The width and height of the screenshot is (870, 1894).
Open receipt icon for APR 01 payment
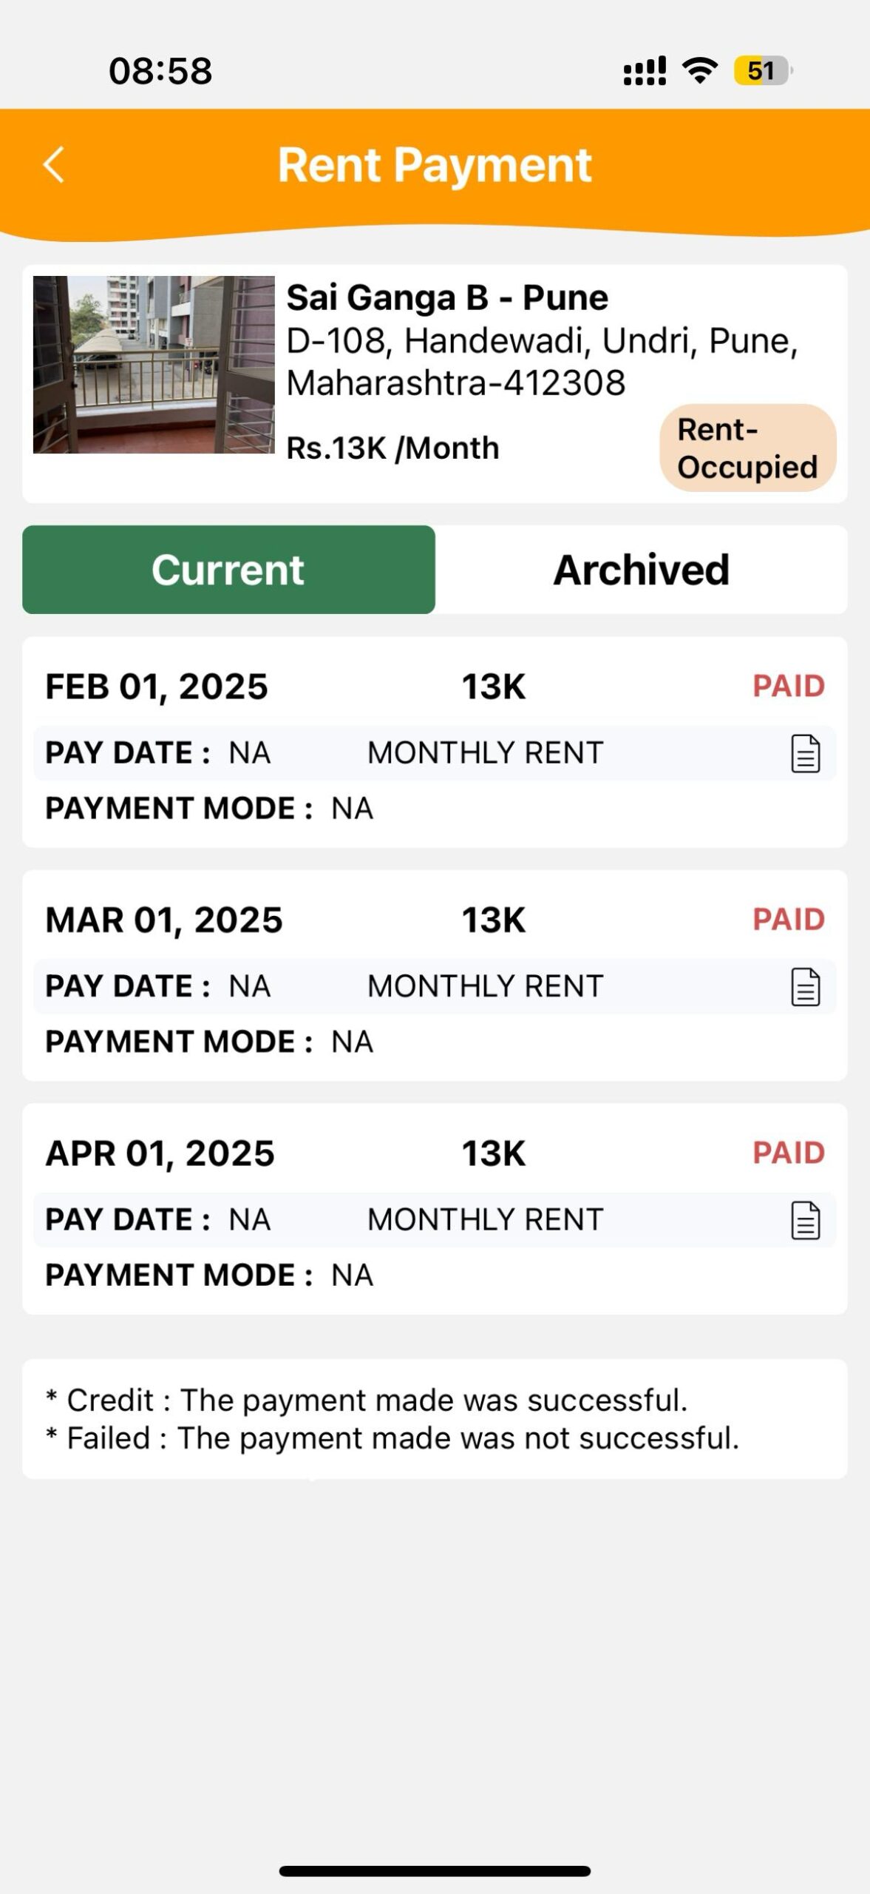805,1221
